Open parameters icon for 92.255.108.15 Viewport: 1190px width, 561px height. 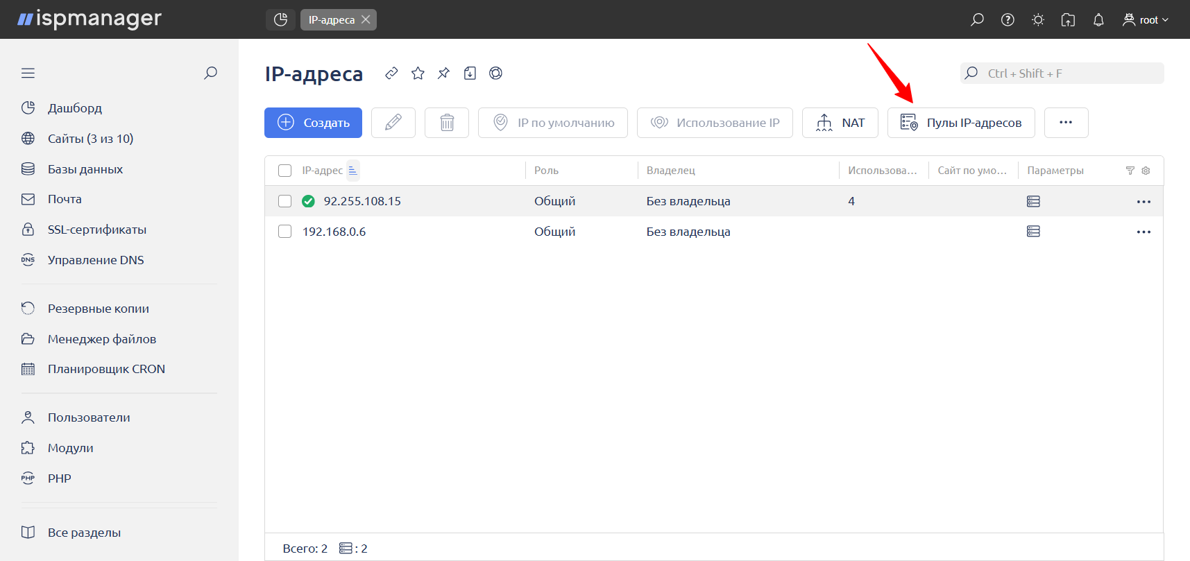pos(1033,201)
